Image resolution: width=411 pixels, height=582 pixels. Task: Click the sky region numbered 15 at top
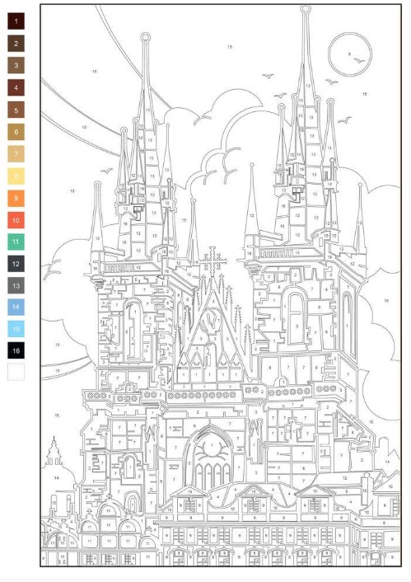tap(230, 47)
